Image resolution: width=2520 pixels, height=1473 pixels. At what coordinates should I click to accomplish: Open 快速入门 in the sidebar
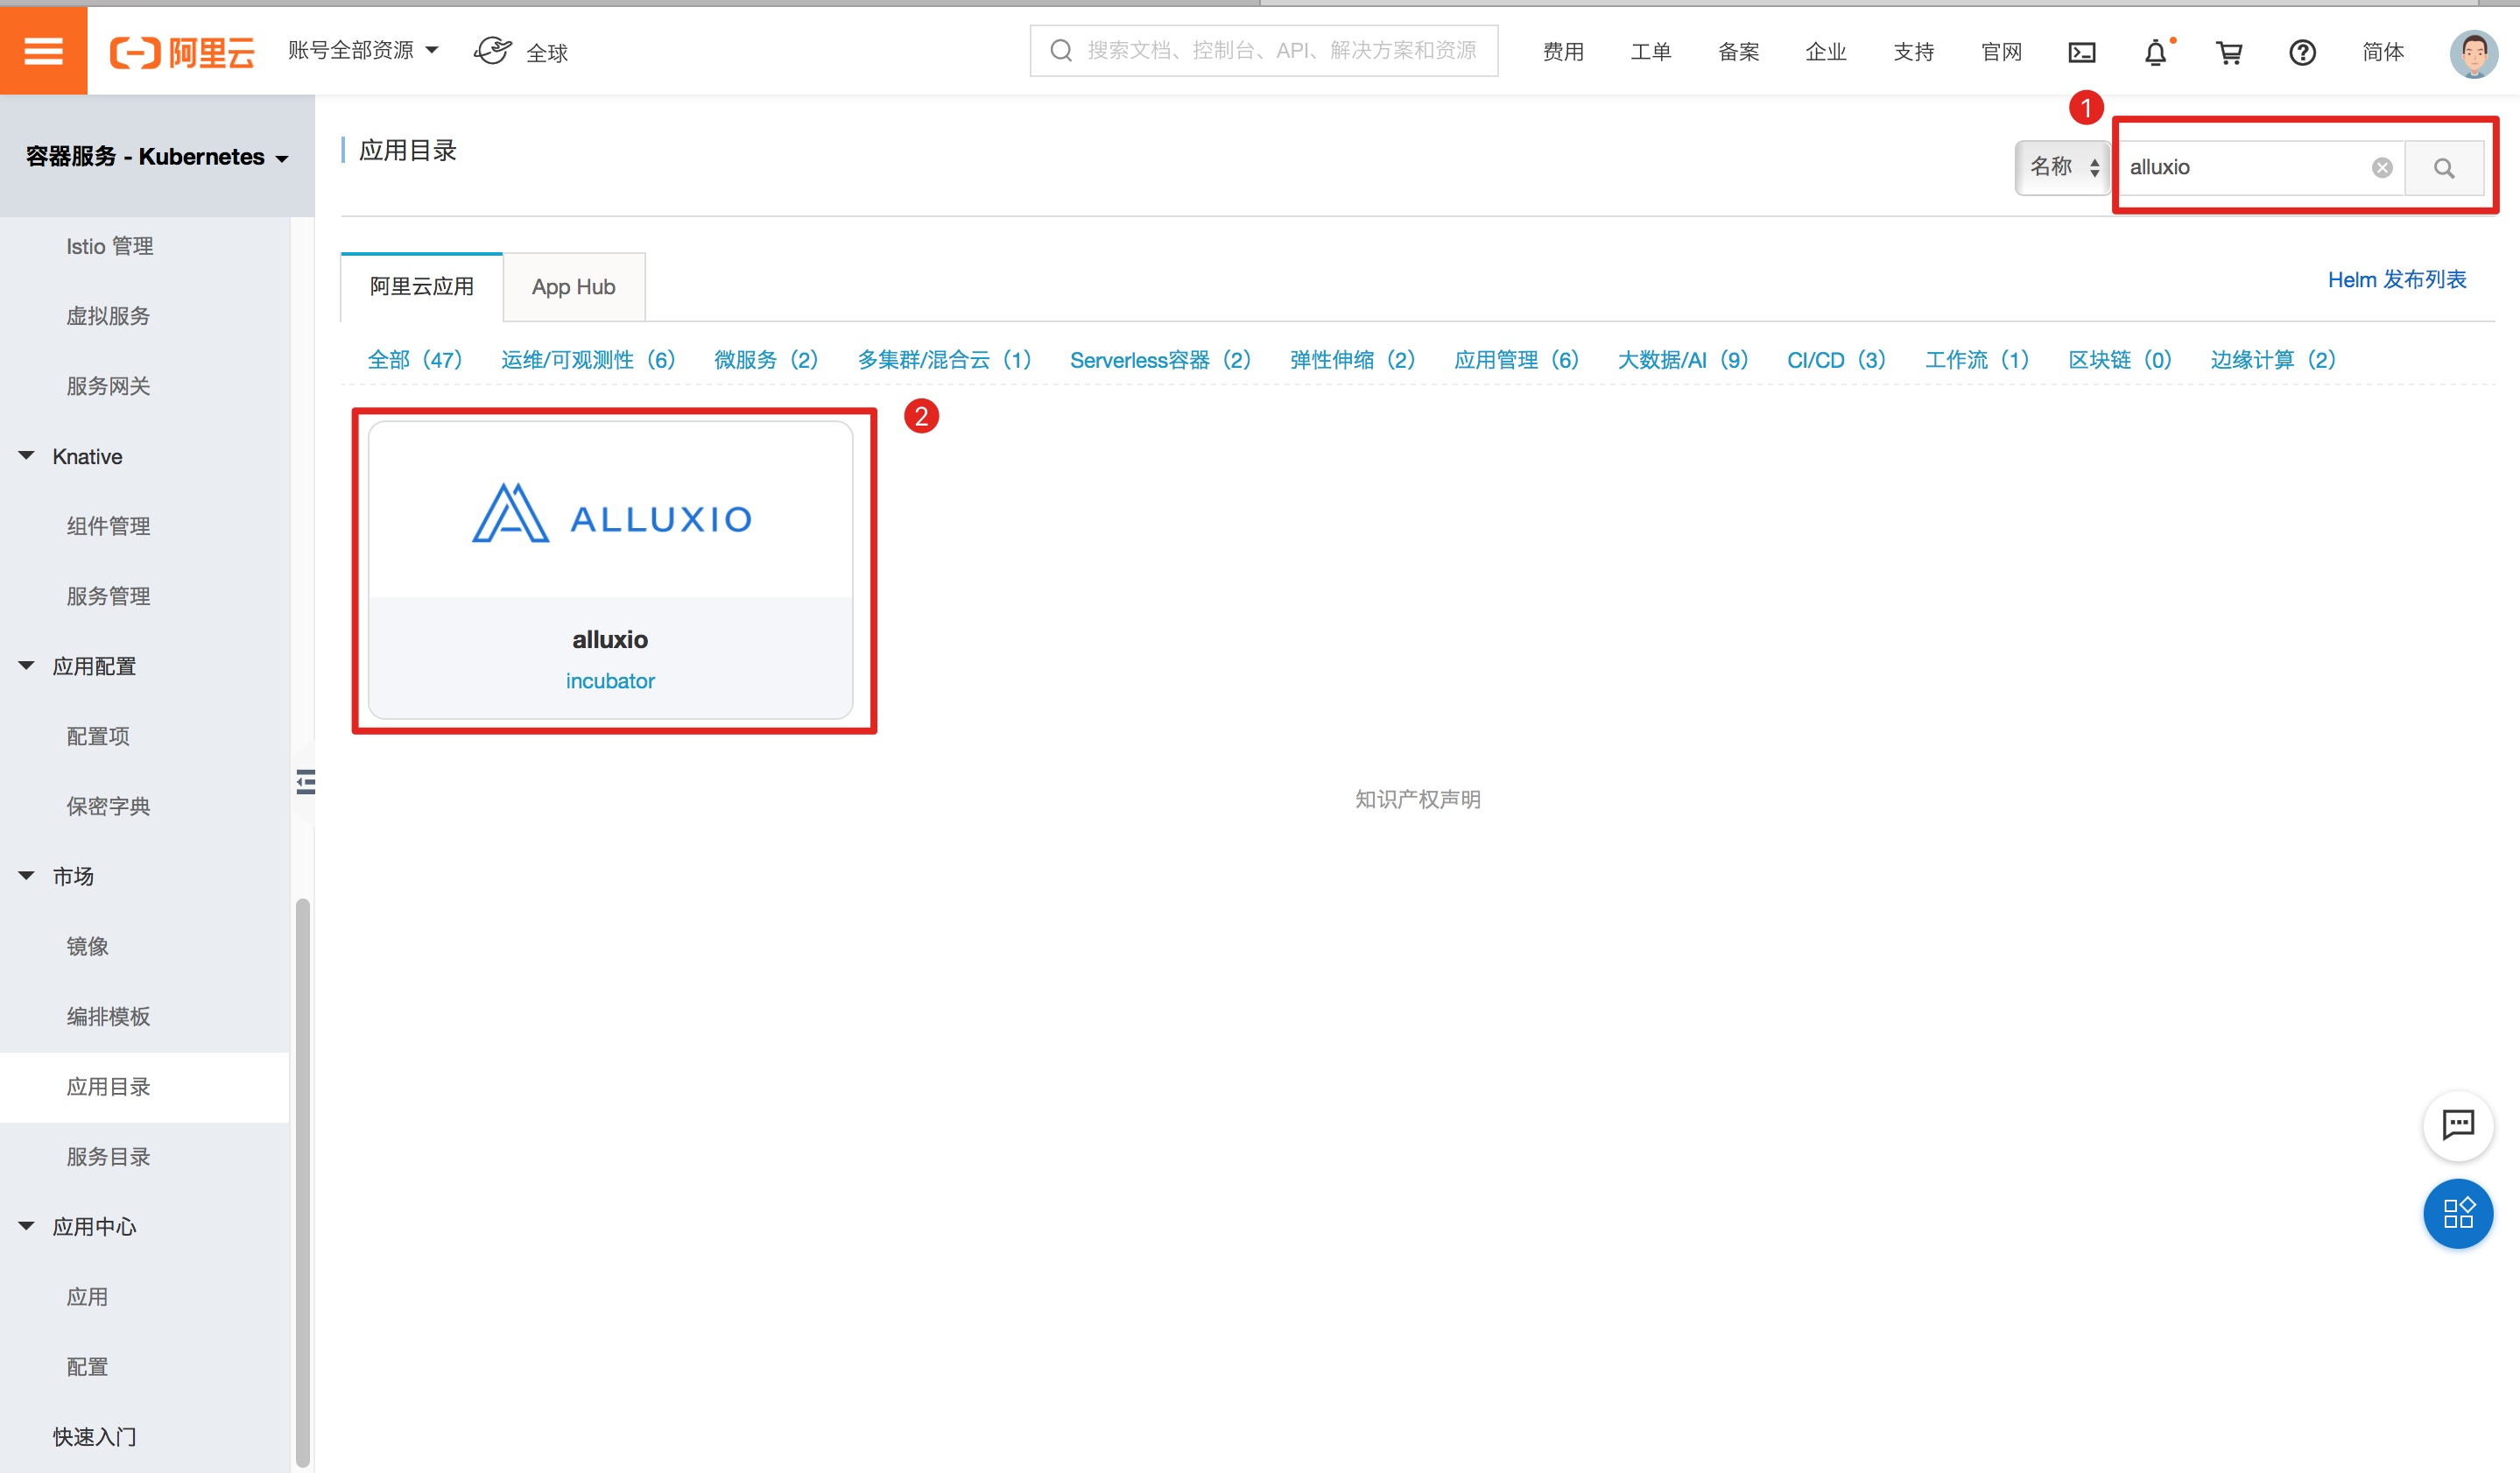click(x=94, y=1437)
